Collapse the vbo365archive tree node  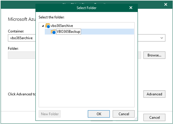[x=43, y=26]
